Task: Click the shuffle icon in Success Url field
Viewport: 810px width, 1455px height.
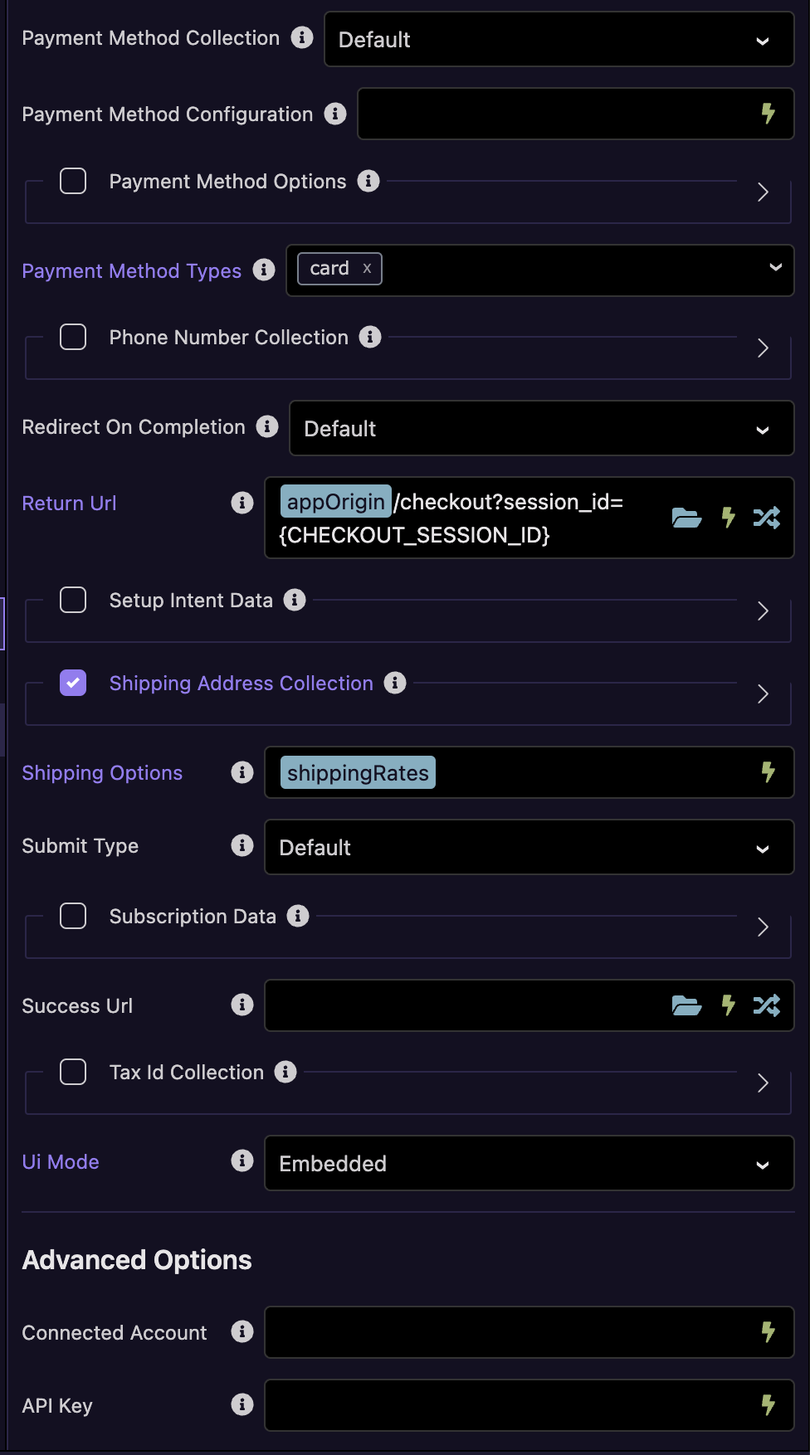Action: click(x=766, y=1005)
